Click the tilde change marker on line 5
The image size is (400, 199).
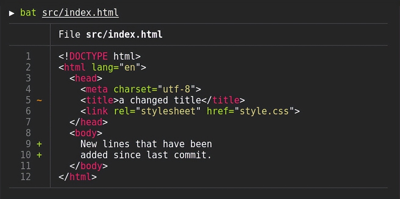click(39, 100)
